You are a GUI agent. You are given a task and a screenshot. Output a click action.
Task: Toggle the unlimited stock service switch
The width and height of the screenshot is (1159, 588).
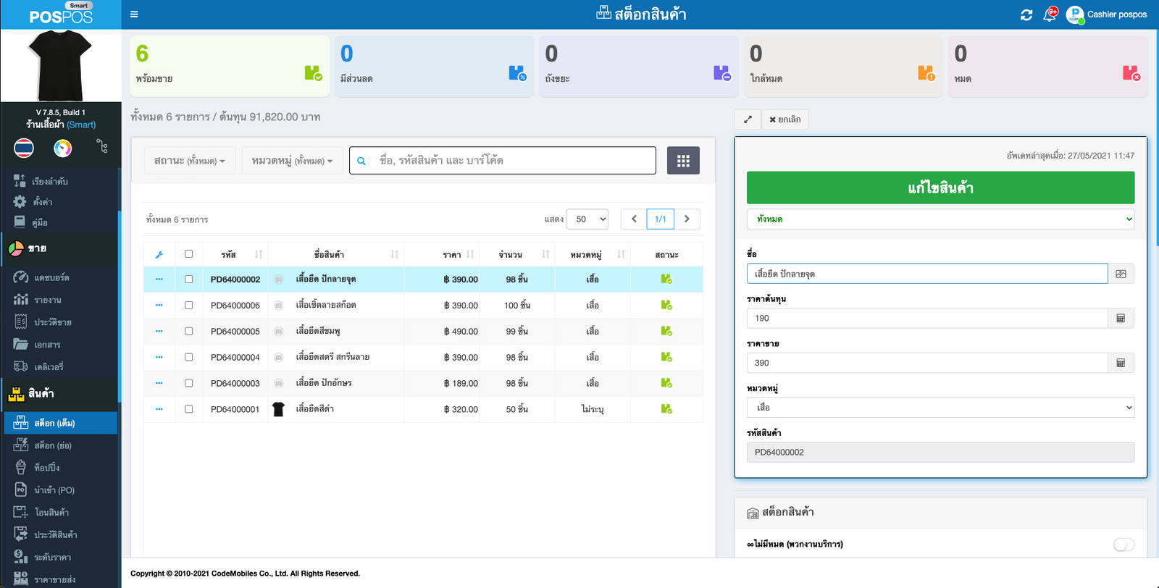pyautogui.click(x=1123, y=545)
